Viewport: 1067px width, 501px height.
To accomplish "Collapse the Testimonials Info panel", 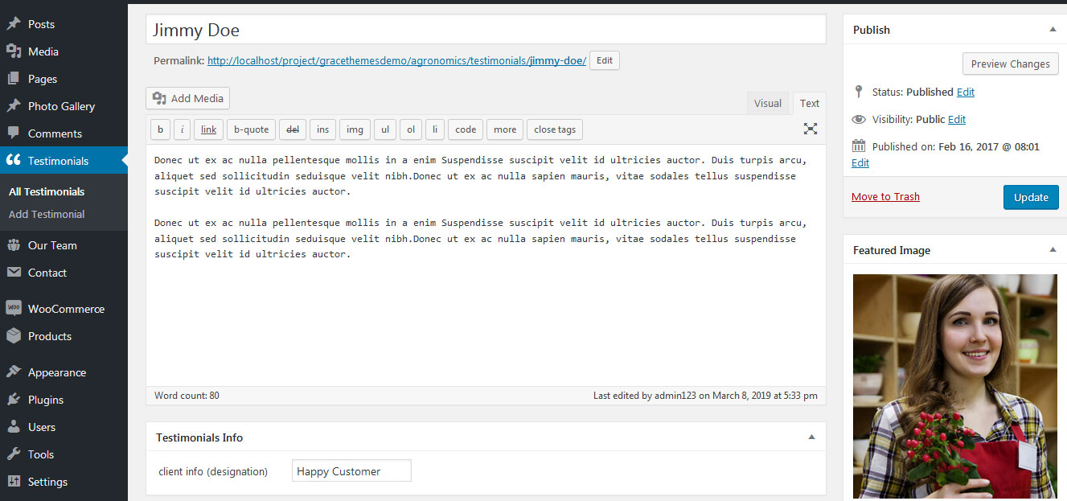I will click(811, 437).
